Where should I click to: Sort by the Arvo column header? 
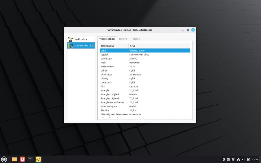[160, 46]
